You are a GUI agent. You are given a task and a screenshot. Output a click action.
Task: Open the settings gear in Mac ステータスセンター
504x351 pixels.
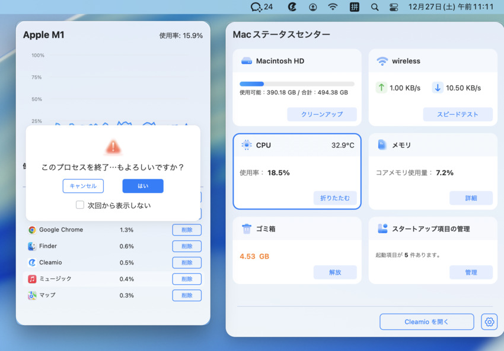[489, 321]
